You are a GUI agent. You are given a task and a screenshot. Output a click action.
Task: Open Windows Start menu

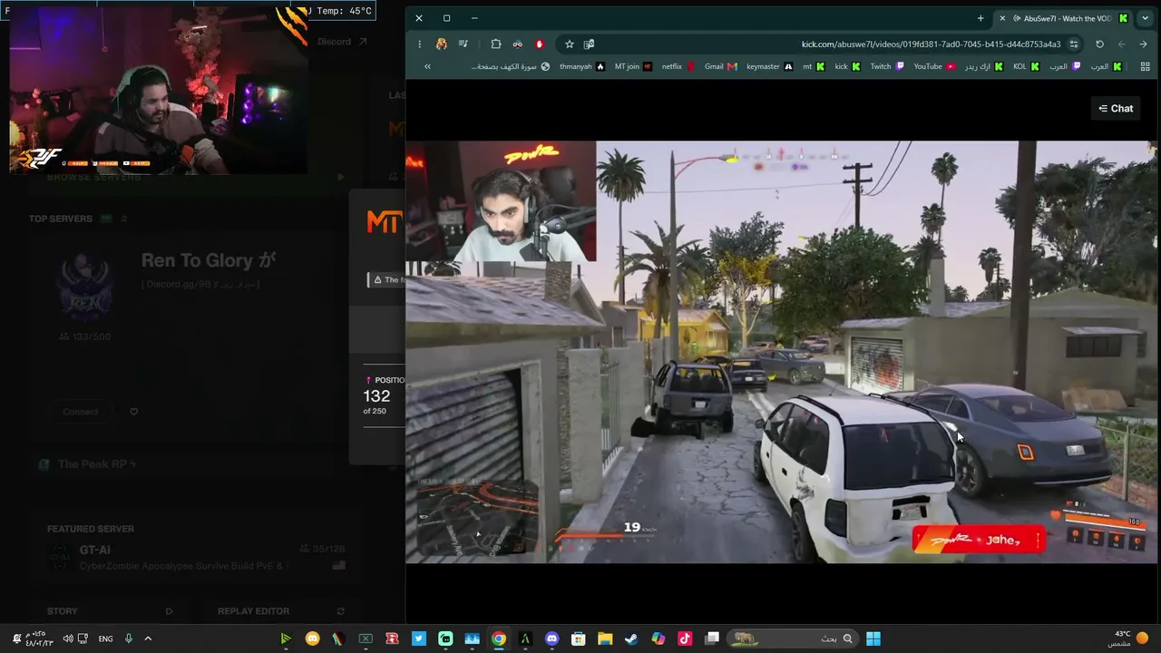[873, 638]
